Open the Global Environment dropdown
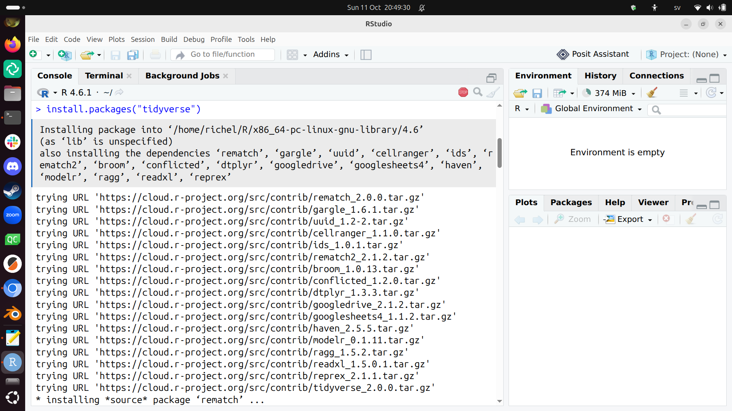 (591, 109)
